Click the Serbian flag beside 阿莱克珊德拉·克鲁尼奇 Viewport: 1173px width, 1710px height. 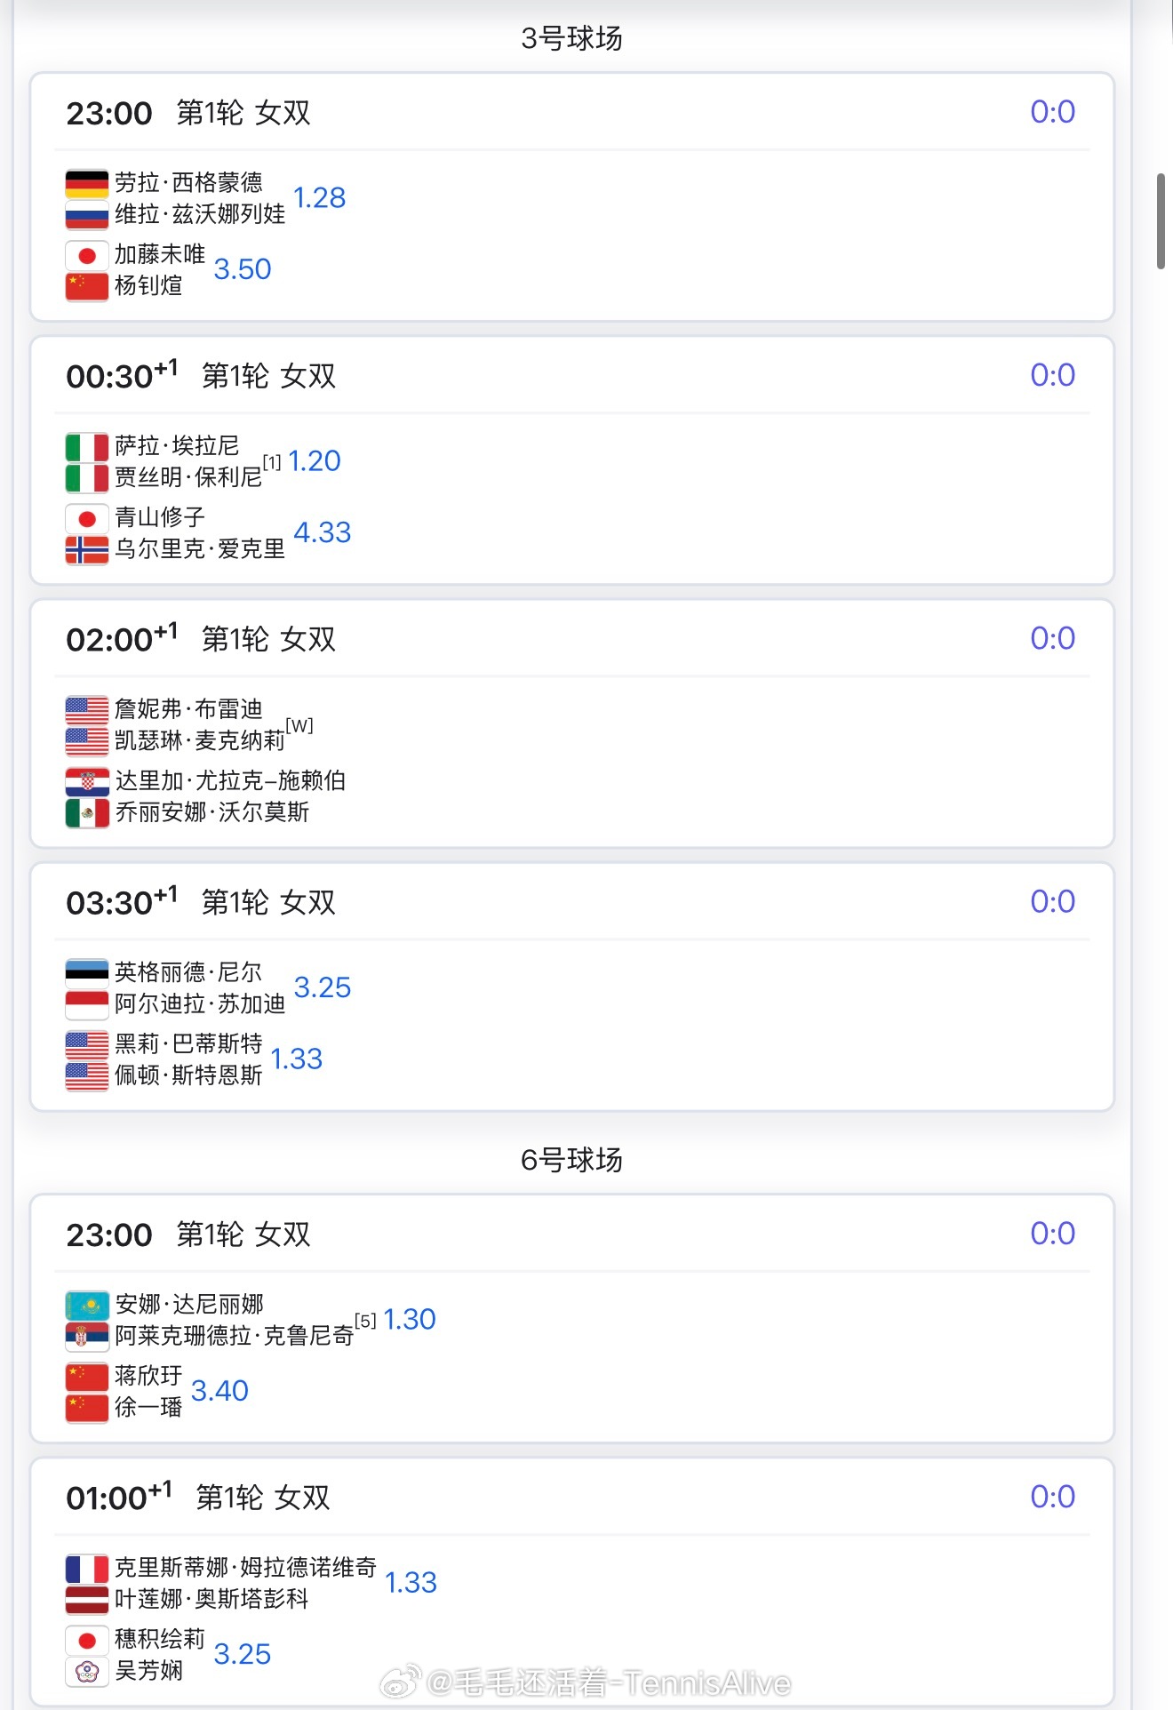(x=86, y=1336)
